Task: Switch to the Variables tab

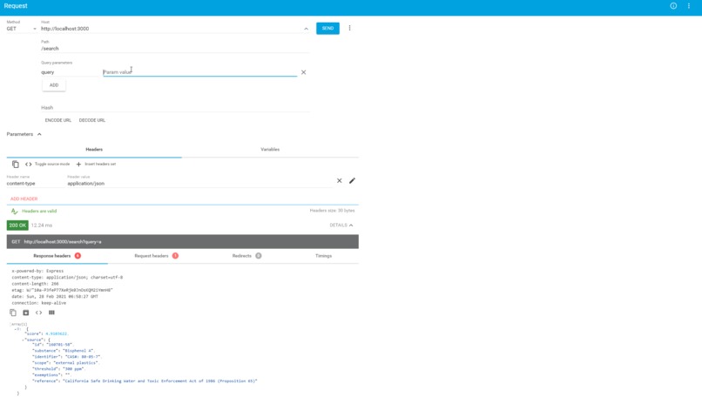Action: [x=270, y=150]
